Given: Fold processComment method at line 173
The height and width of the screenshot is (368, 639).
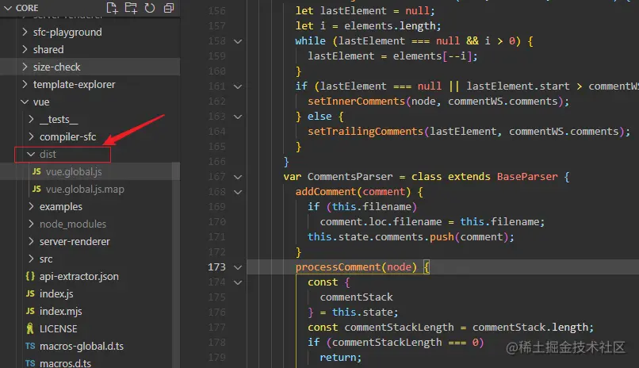Looking at the screenshot, I should [x=238, y=267].
